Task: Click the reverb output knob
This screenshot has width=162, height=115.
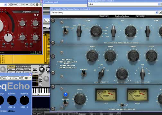Action: [35, 23]
